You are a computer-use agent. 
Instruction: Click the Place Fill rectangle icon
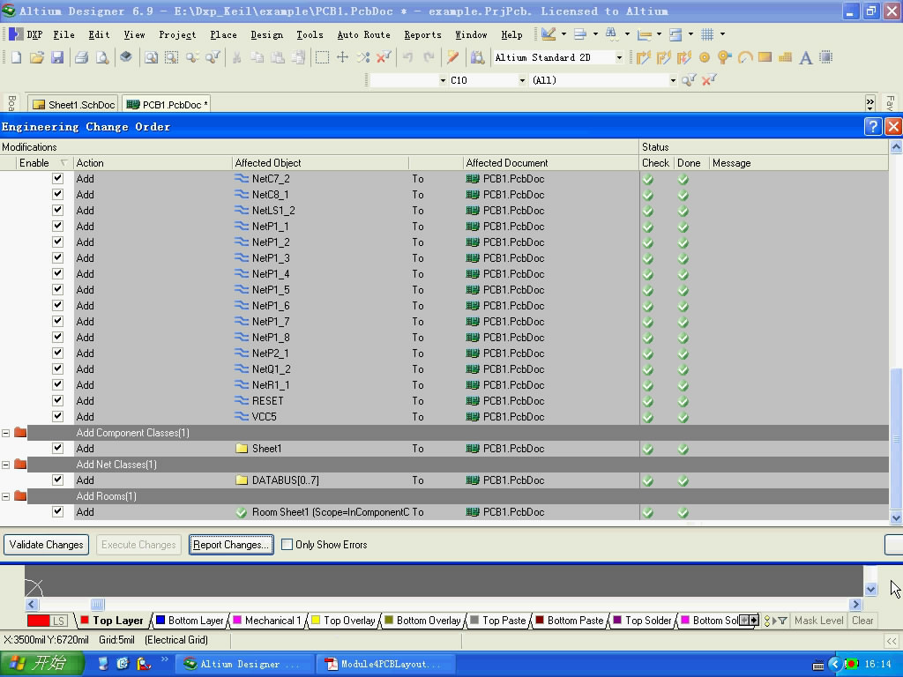[765, 57]
